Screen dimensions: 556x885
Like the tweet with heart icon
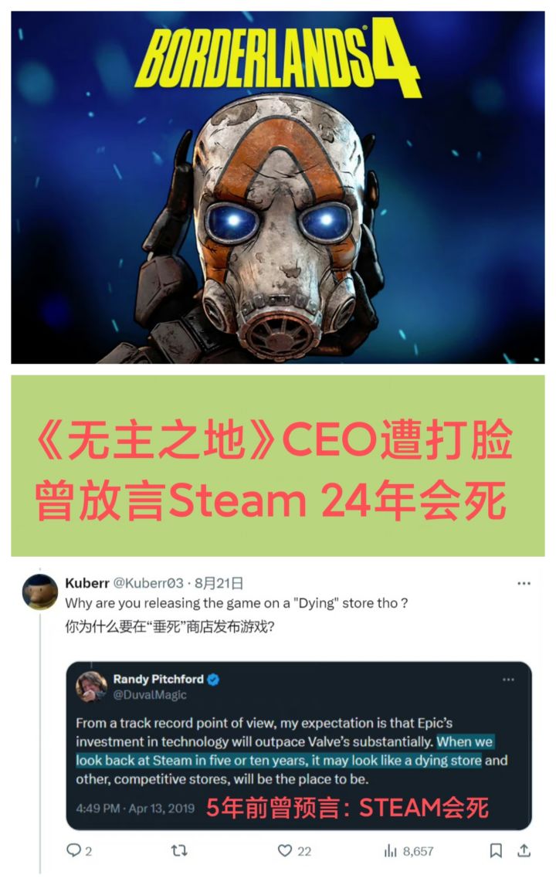point(285,850)
